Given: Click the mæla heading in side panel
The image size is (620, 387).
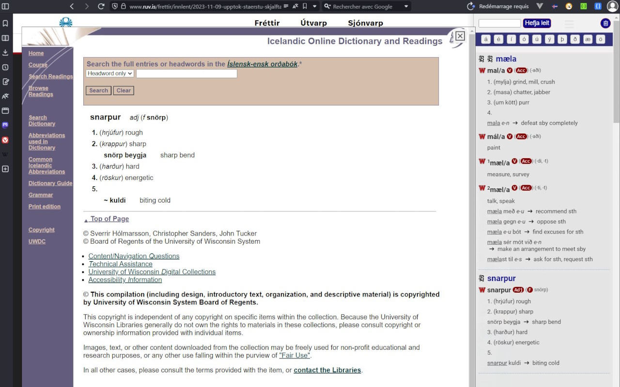Looking at the screenshot, I should tap(506, 59).
